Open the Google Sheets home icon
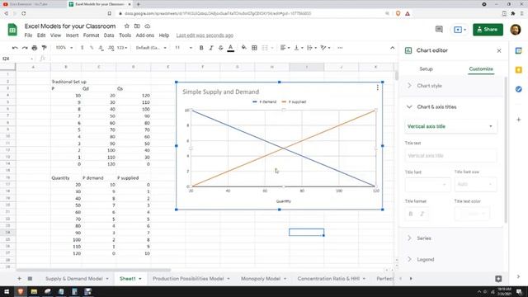Image resolution: width=528 pixels, height=297 pixels. click(x=12, y=30)
